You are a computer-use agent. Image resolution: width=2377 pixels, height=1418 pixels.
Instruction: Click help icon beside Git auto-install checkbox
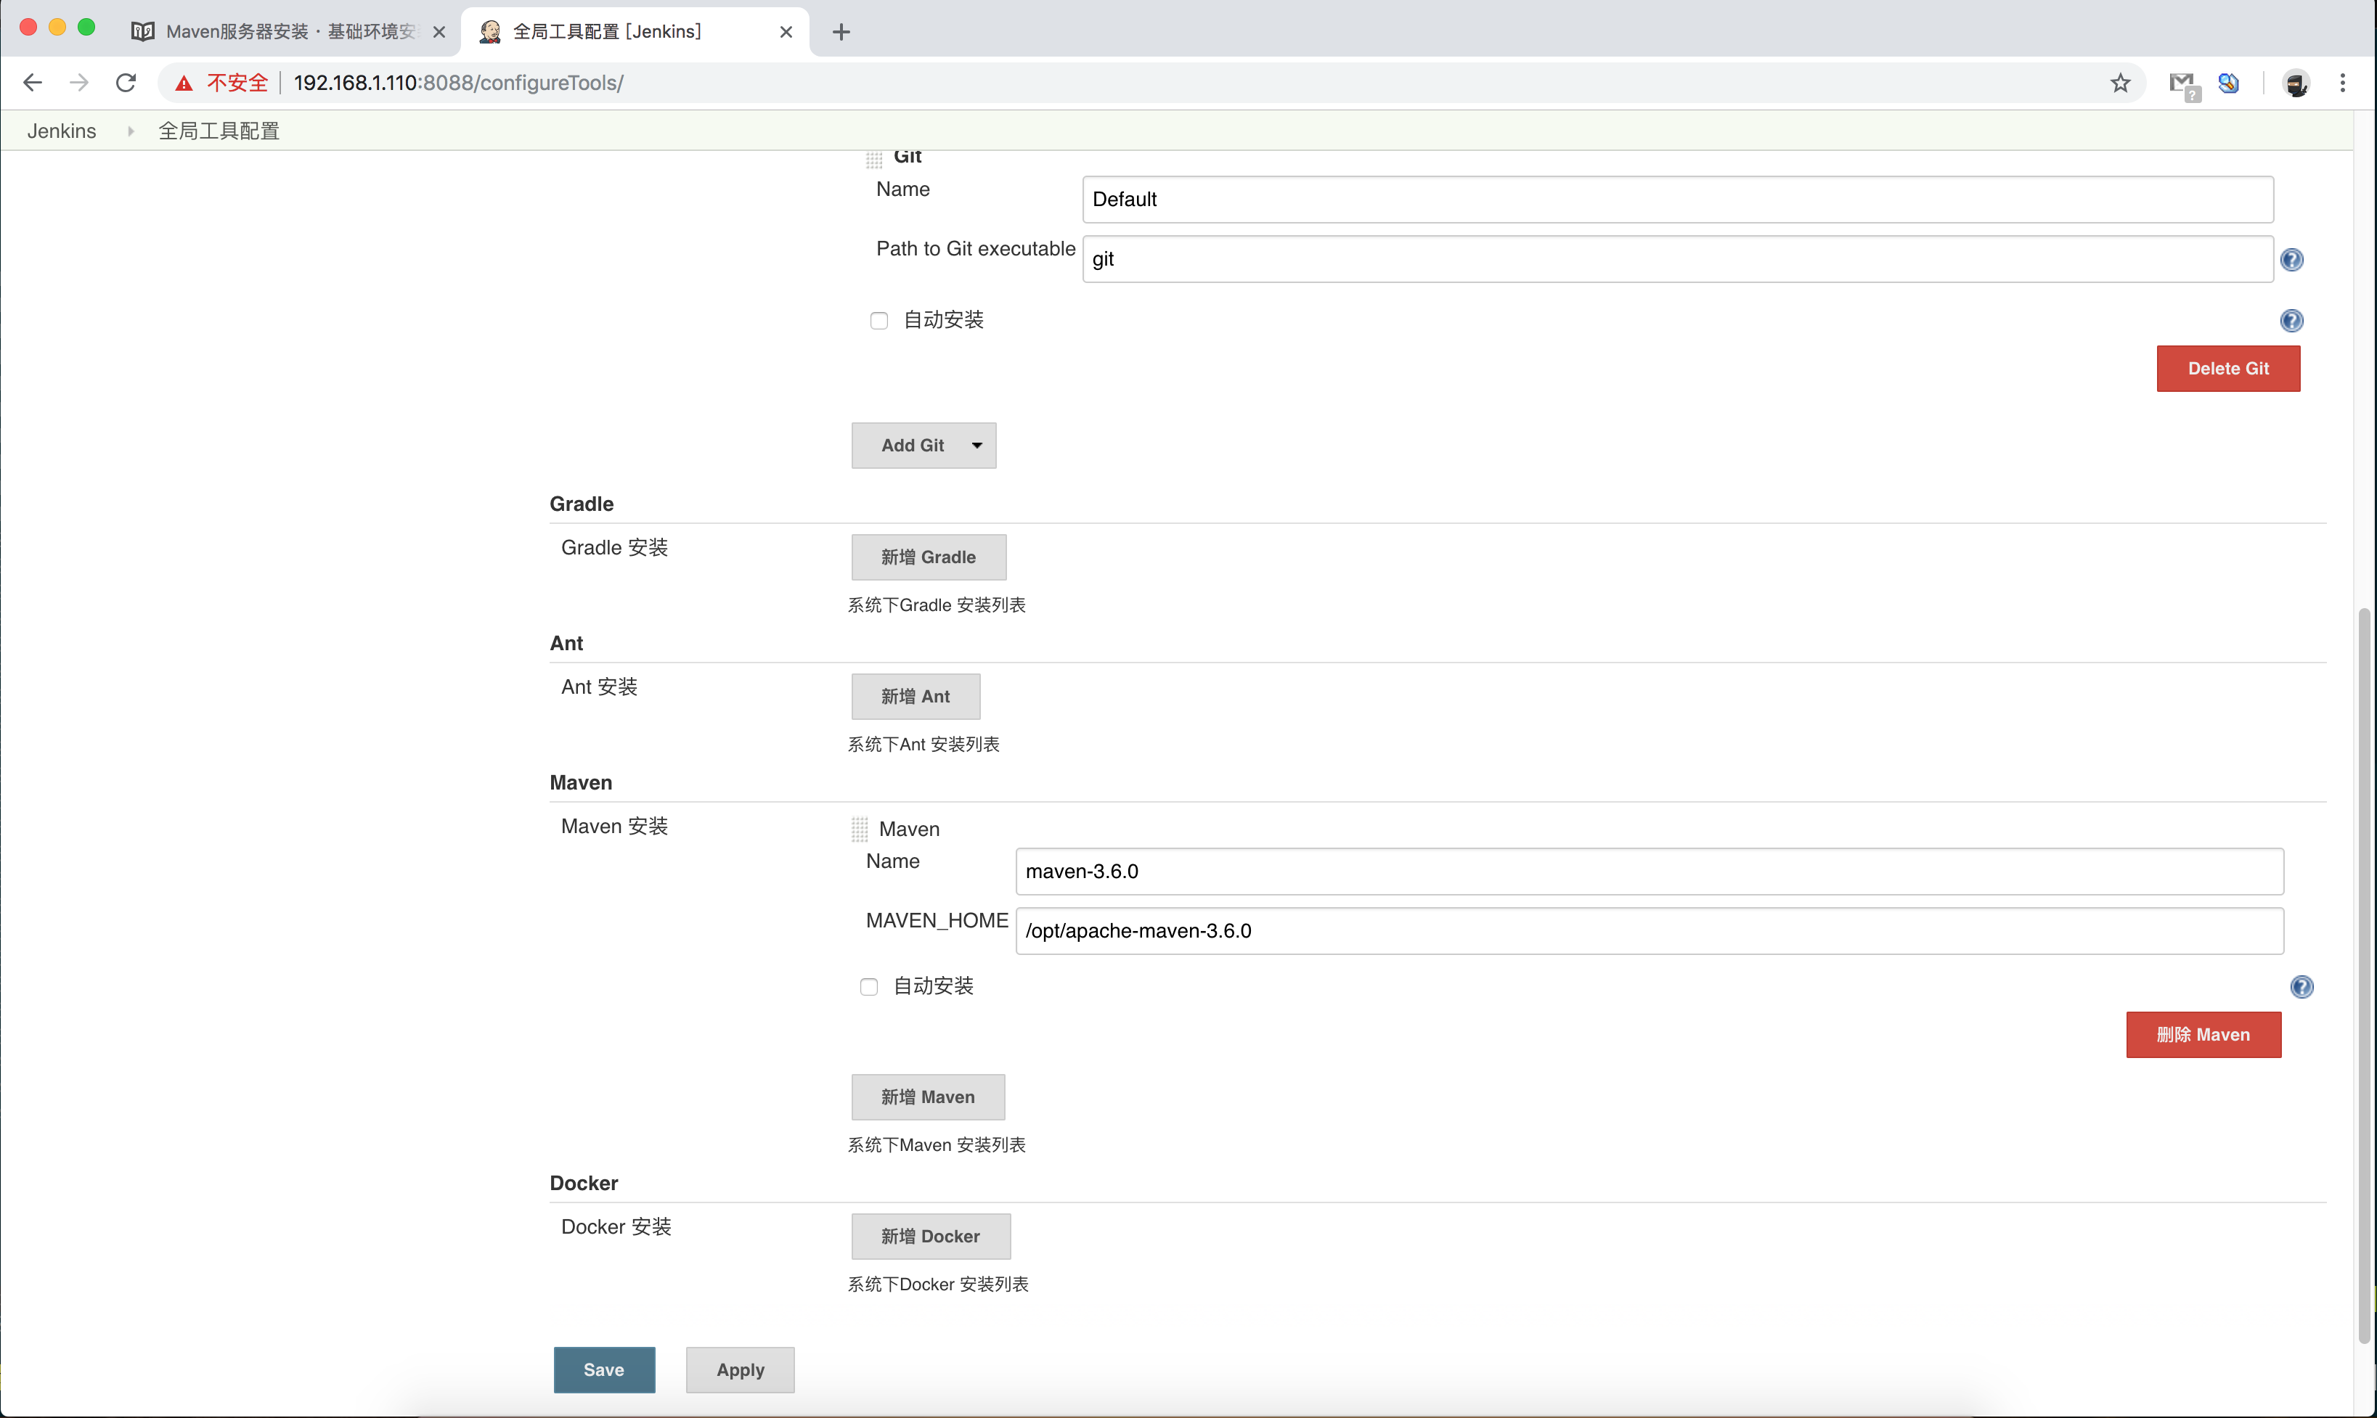[2291, 321]
